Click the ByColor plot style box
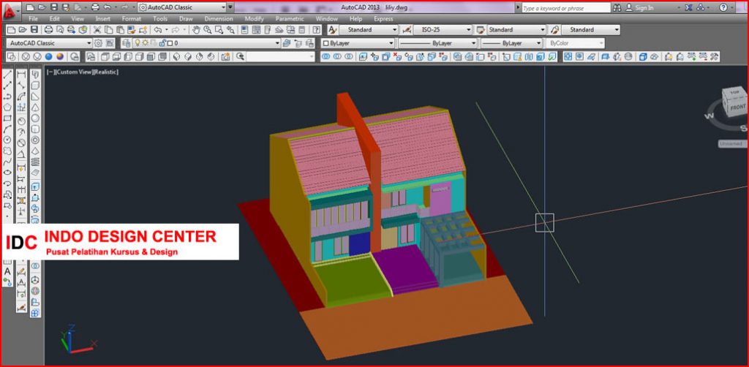Image resolution: width=749 pixels, height=367 pixels. coord(575,43)
